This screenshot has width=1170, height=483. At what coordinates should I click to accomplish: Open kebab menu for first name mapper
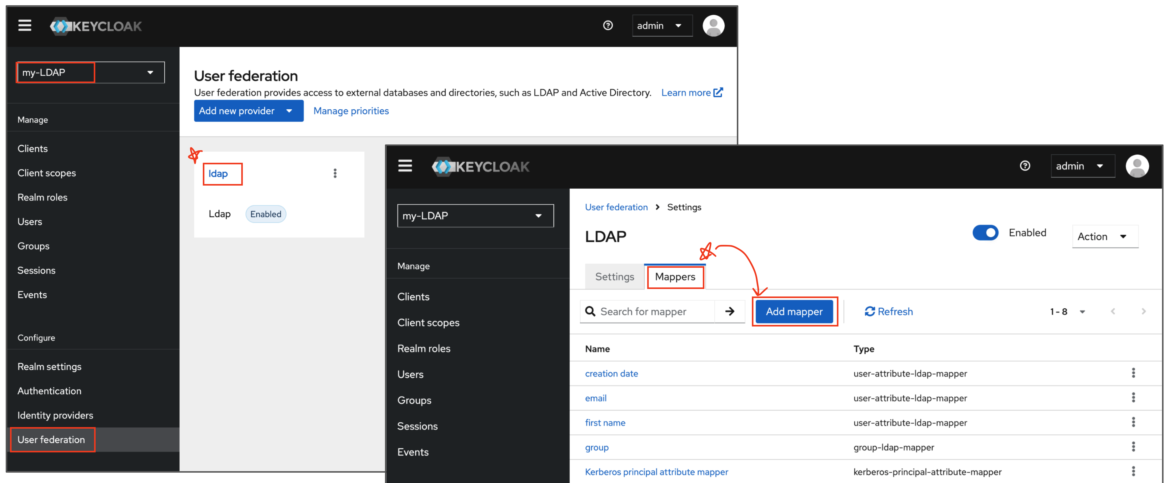tap(1133, 422)
